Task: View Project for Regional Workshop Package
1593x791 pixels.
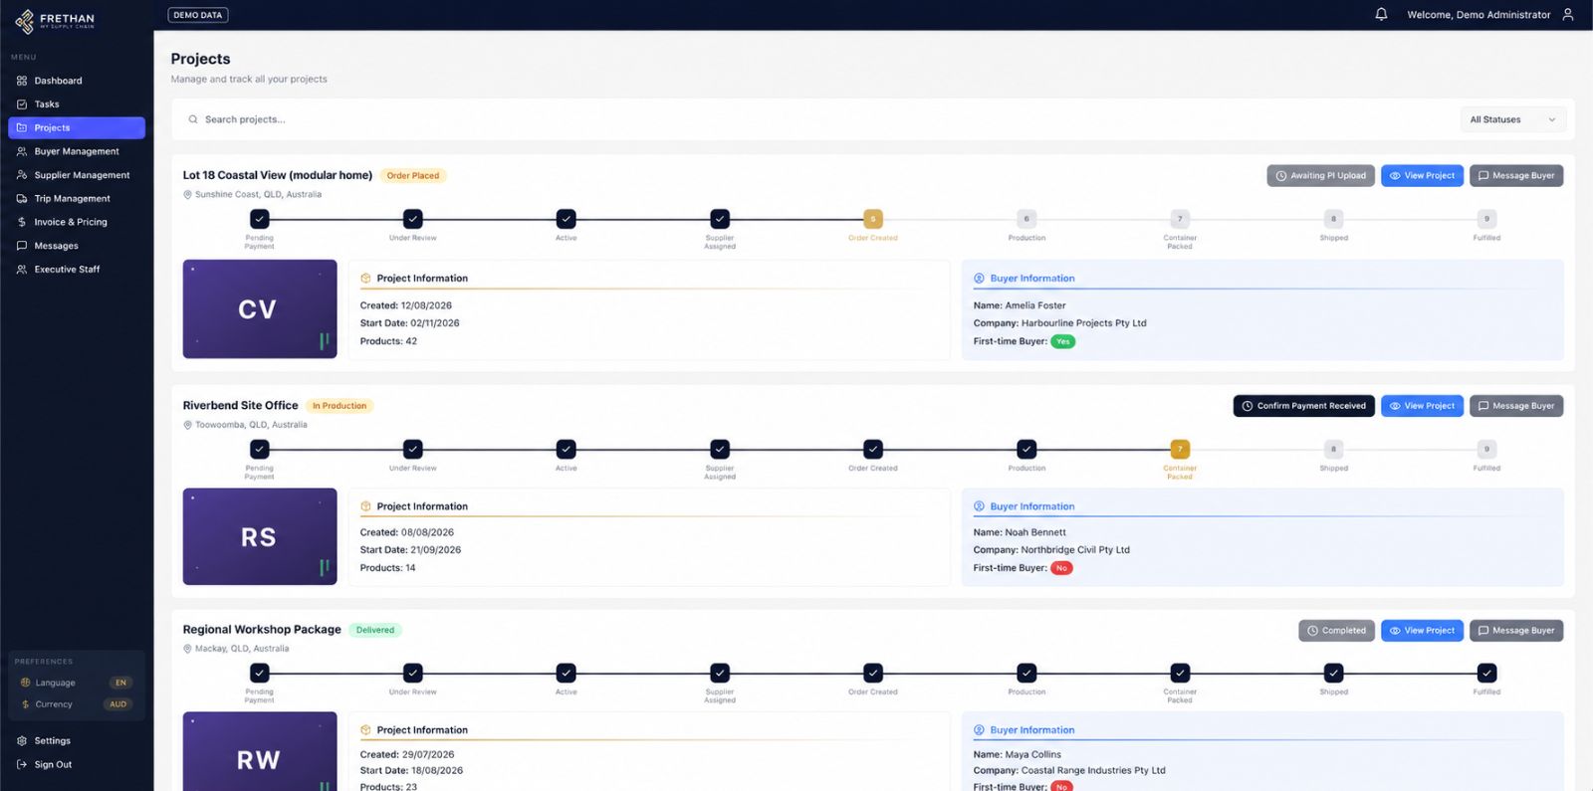Action: coord(1422,631)
